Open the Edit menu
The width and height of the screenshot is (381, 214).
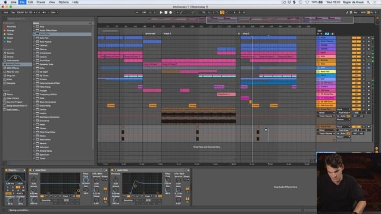pos(30,2)
